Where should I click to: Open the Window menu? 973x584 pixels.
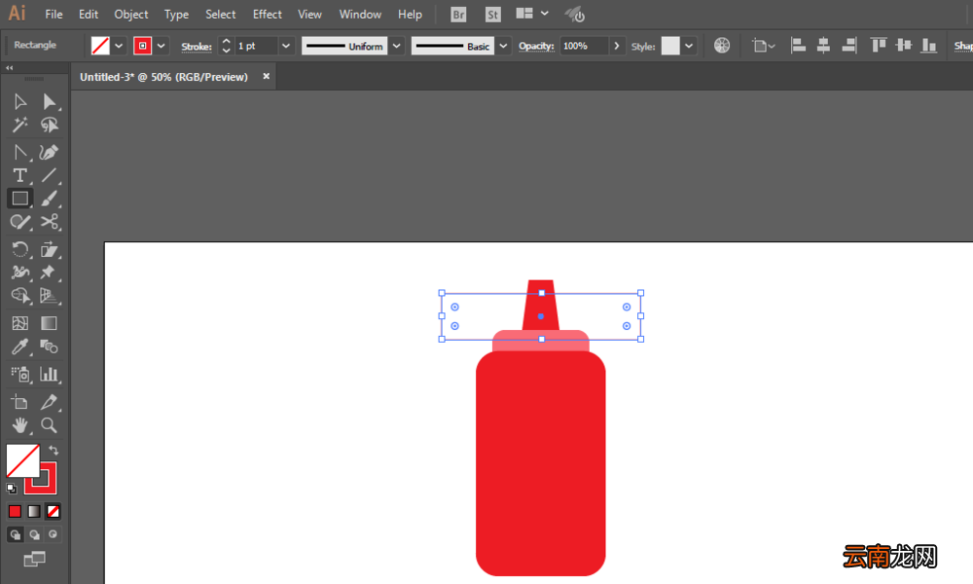click(x=360, y=15)
